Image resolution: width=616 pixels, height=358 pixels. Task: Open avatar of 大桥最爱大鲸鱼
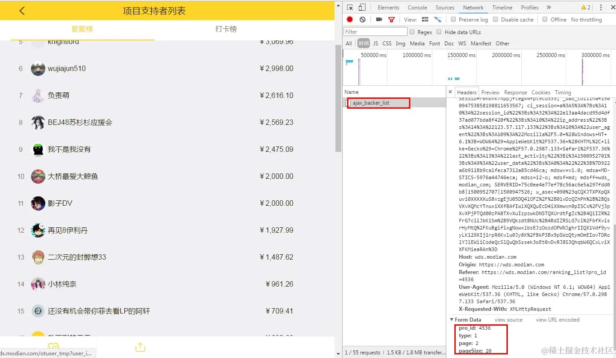pos(38,177)
